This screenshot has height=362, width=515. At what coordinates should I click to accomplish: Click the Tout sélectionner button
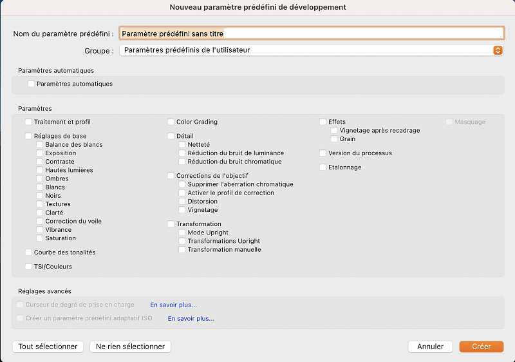tap(48, 347)
